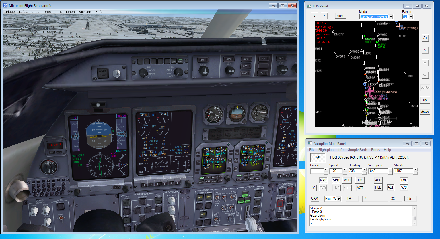
Task: Increase Course value with up stepper arrow
Action: coord(326,170)
